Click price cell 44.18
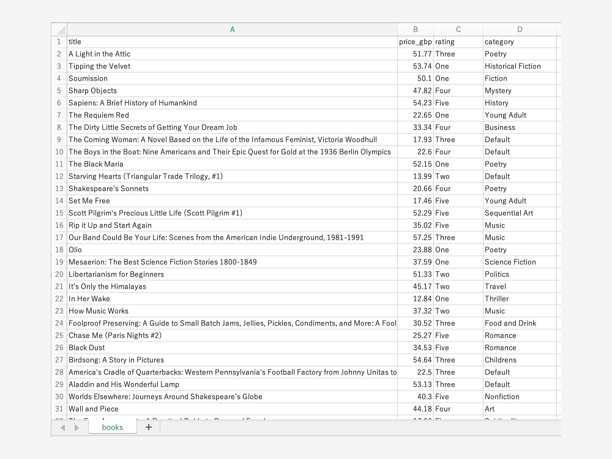The image size is (612, 459). (416, 409)
